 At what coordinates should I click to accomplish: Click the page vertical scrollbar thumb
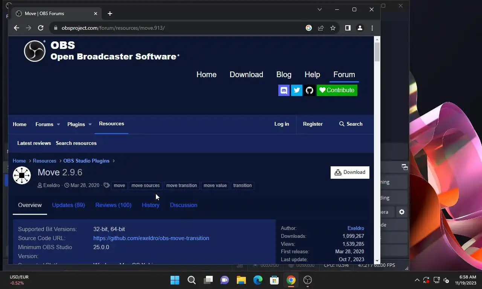(377, 52)
